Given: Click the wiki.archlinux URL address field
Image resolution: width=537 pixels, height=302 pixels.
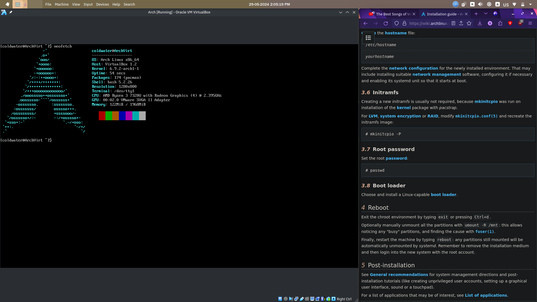Looking at the screenshot, I should [428, 23].
